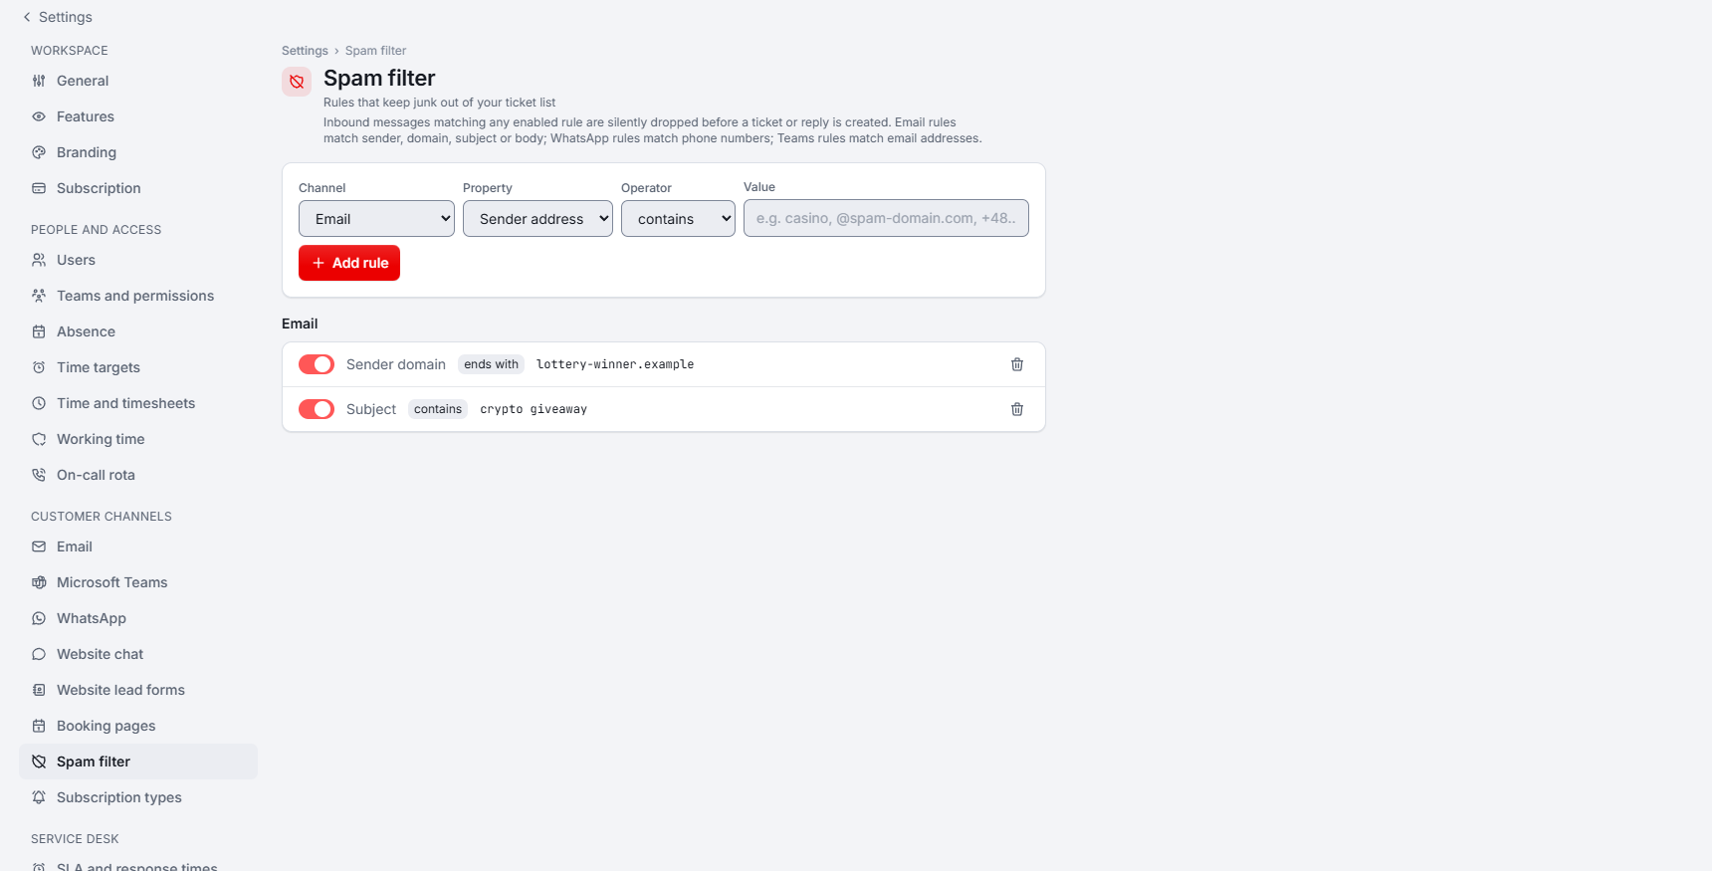Click the Absence calendar icon
This screenshot has width=1712, height=871.
pos(39,331)
